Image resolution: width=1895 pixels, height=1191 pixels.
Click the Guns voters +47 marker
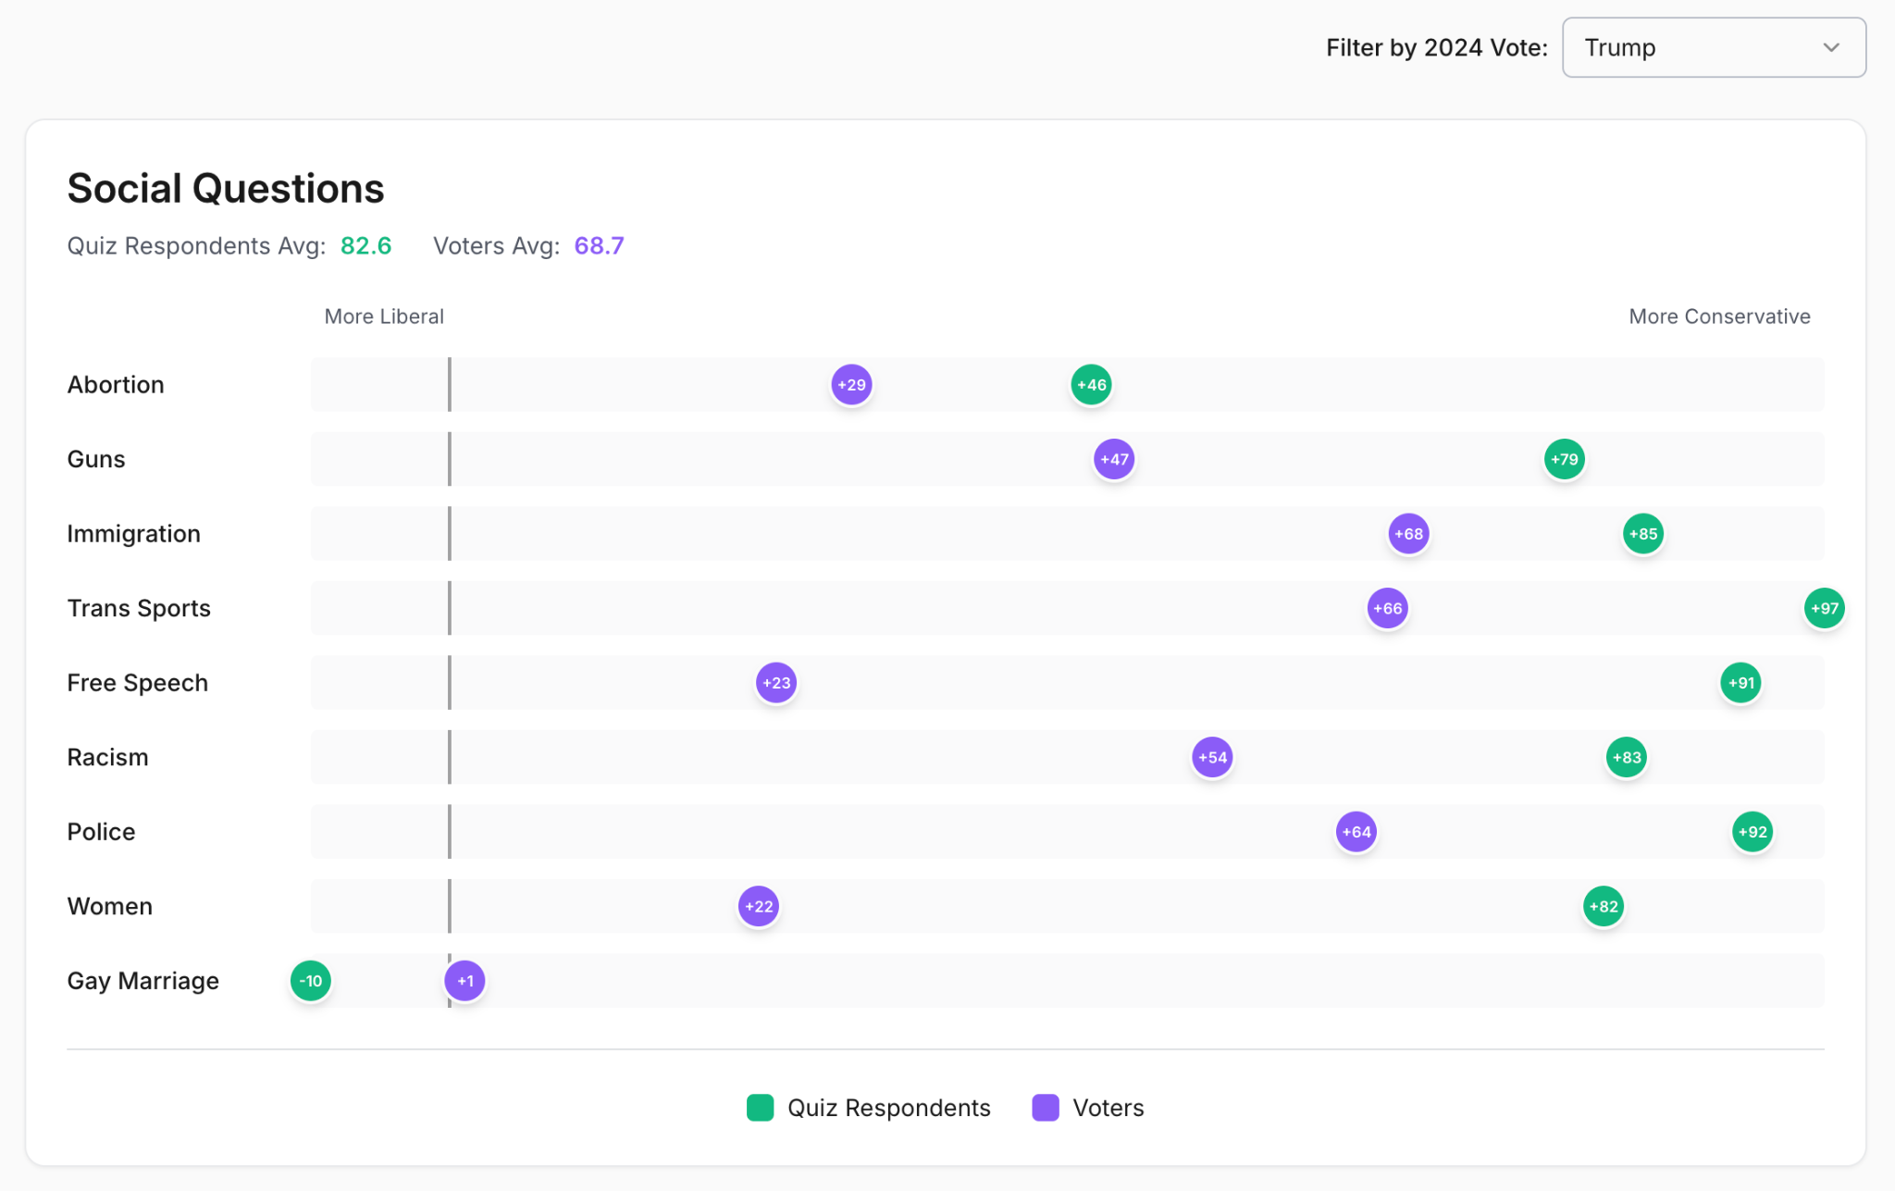(x=1114, y=459)
